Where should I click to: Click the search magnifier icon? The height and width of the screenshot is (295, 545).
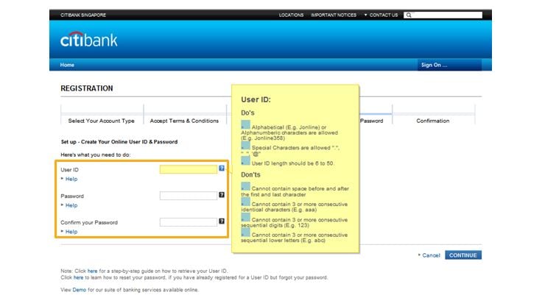pyautogui.click(x=409, y=15)
